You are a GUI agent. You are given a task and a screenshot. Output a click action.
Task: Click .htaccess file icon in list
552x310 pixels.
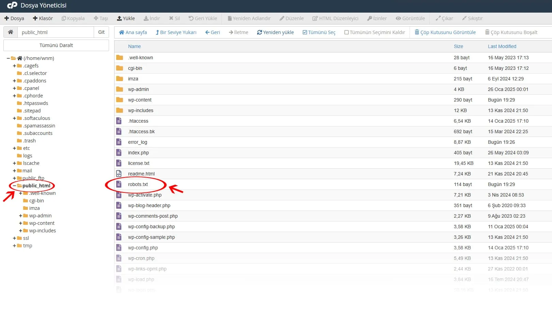tap(119, 121)
